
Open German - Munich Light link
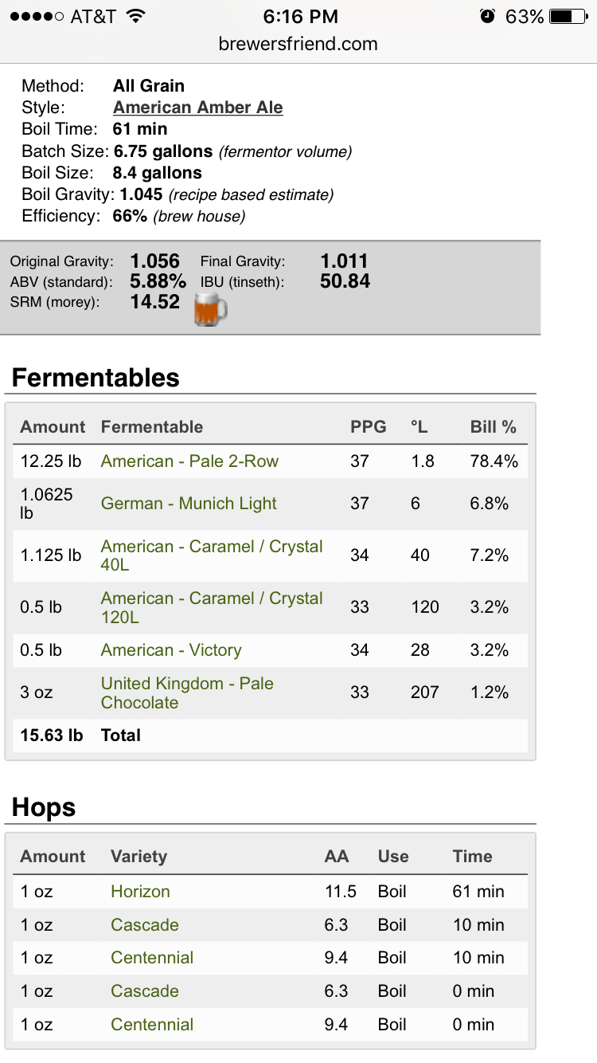pyautogui.click(x=189, y=504)
